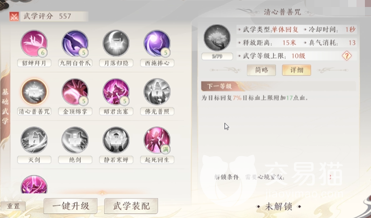Choose the locked 灭剑 skill icon
Image resolution: width=371 pixels, height=218 pixels.
[34, 140]
